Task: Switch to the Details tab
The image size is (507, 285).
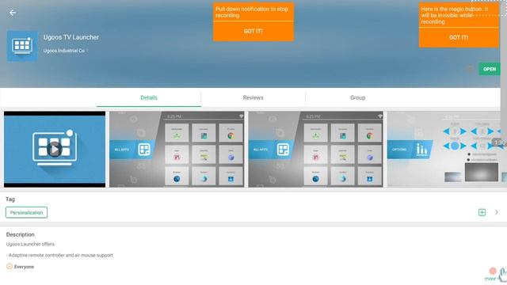Action: pyautogui.click(x=149, y=97)
